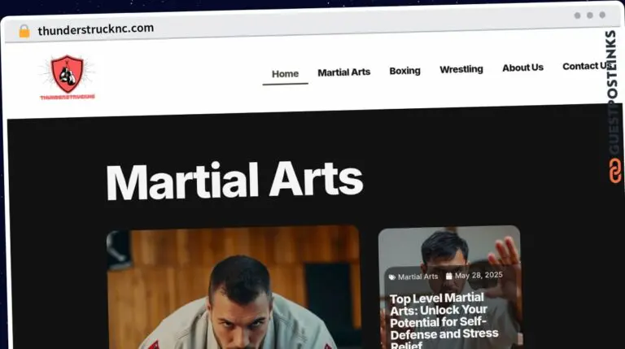Open the Home menu item
The width and height of the screenshot is (625, 349).
click(285, 74)
